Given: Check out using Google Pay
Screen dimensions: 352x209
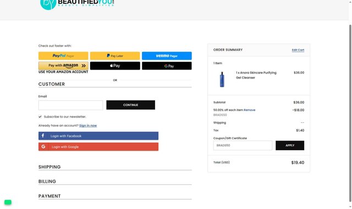Looking at the screenshot, I should coord(167,66).
